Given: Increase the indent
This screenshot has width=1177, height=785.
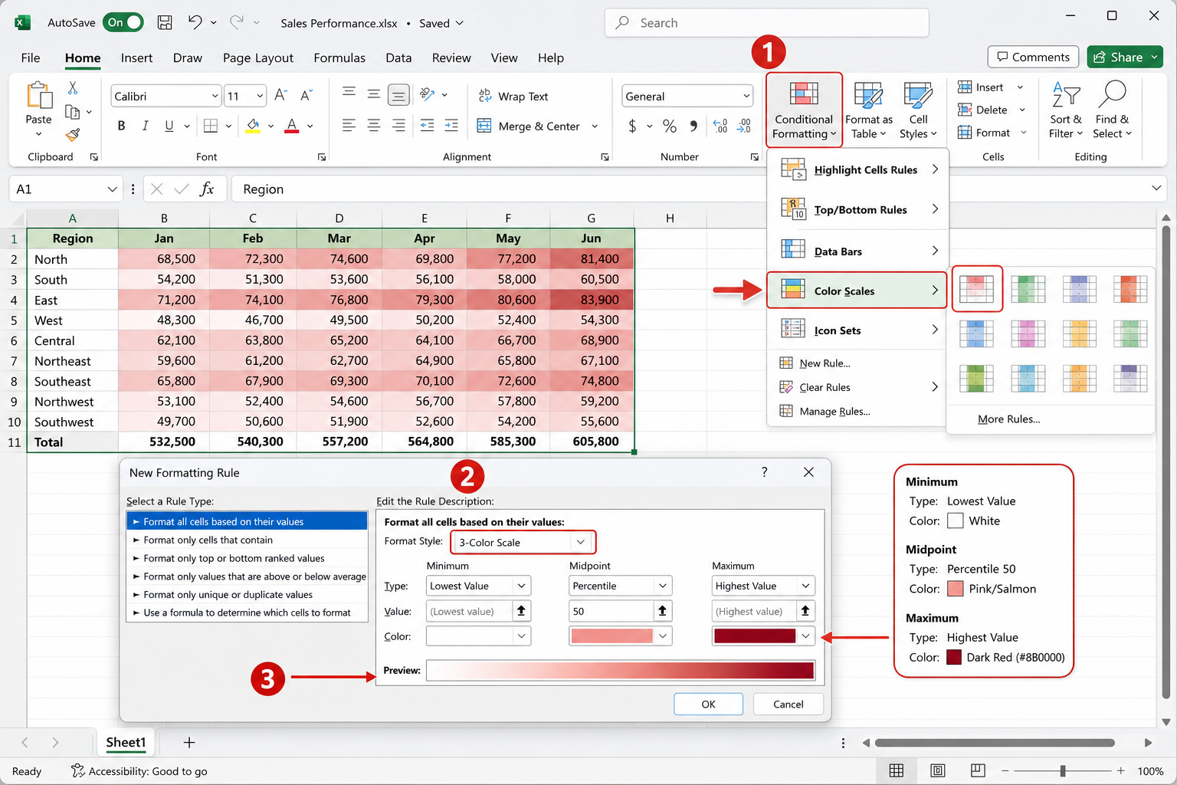Looking at the screenshot, I should [x=451, y=126].
